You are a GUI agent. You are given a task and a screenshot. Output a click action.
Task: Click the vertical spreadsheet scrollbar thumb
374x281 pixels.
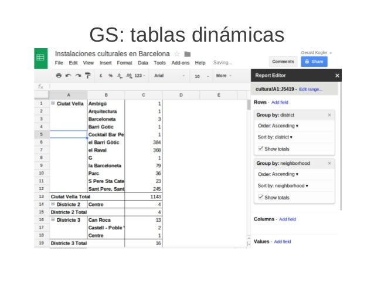(249, 105)
